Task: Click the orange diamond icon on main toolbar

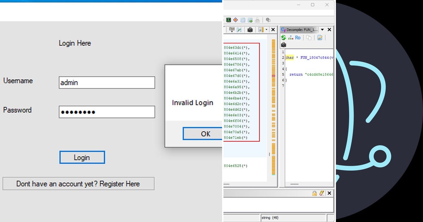Action: pos(235,20)
